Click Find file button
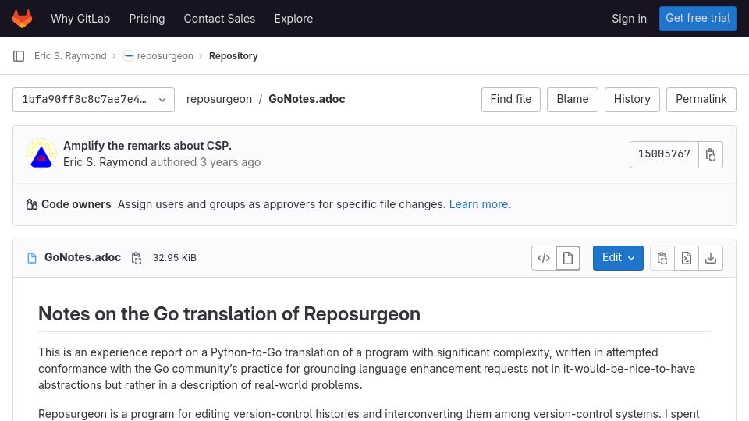The height and width of the screenshot is (421, 749). click(511, 99)
